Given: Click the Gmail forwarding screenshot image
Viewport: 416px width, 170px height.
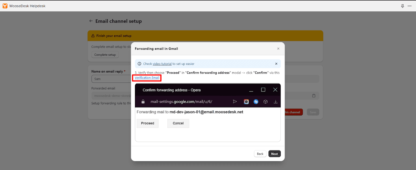Looking at the screenshot, I should [208, 113].
